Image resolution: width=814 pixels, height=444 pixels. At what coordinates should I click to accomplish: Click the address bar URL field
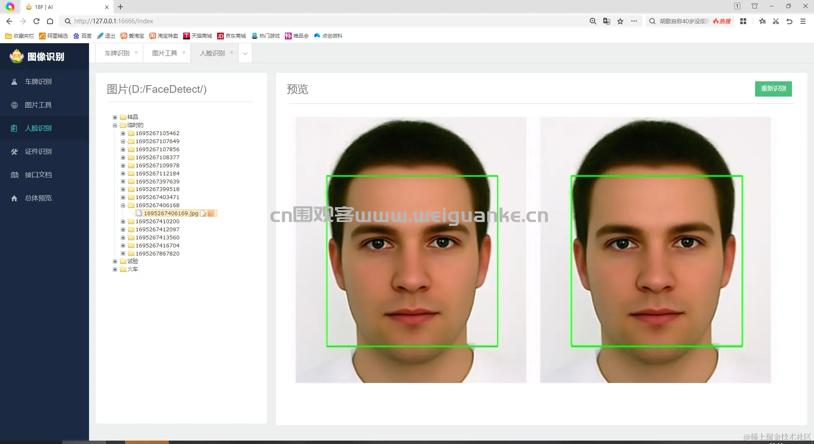pos(322,21)
